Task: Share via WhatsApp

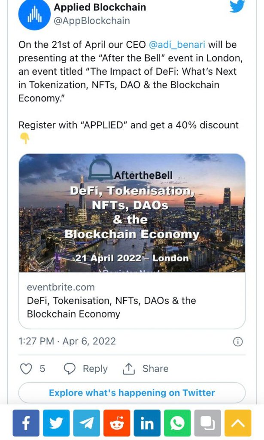Action: tap(177, 423)
